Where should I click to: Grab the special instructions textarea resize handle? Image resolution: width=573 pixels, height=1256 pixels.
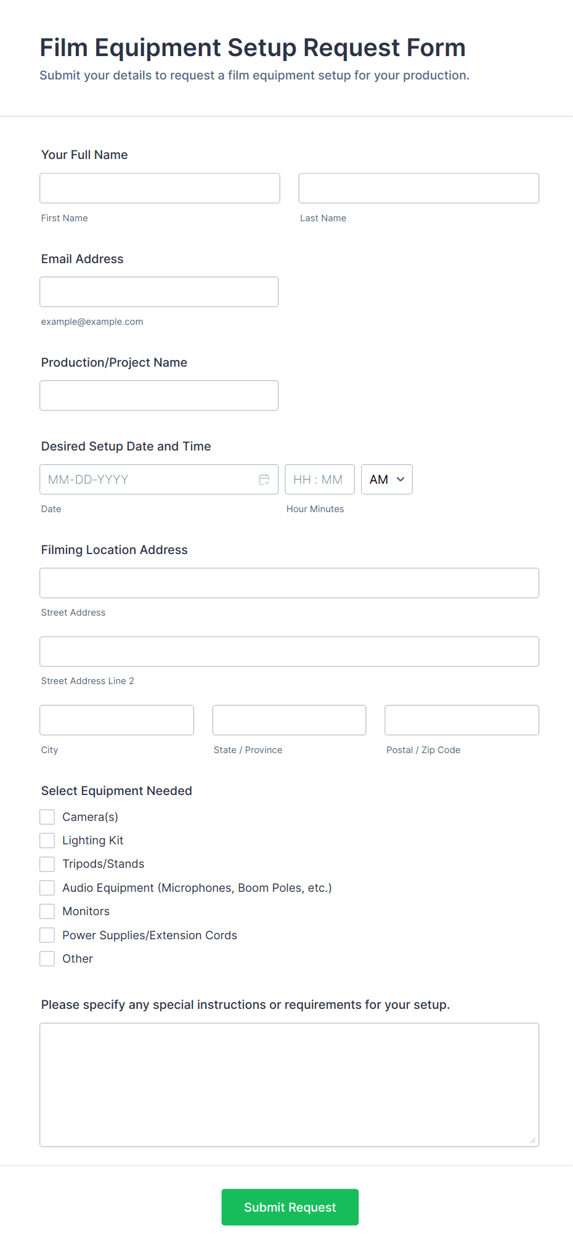pyautogui.click(x=533, y=1141)
